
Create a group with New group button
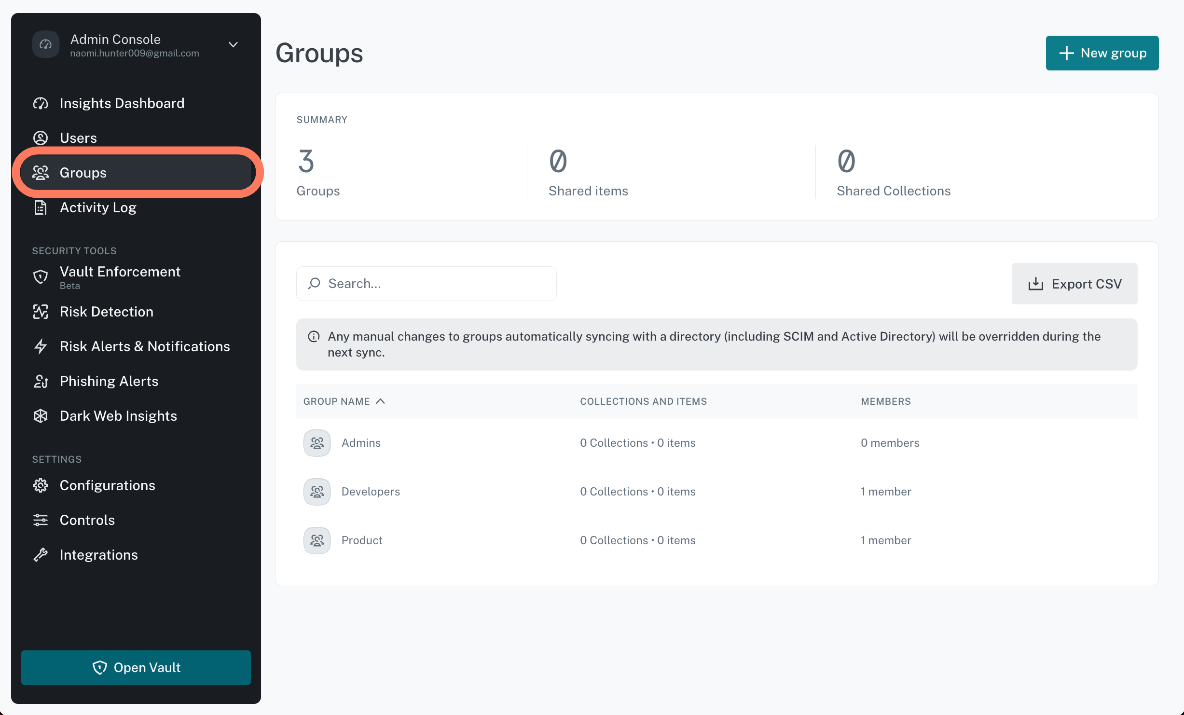[1102, 53]
